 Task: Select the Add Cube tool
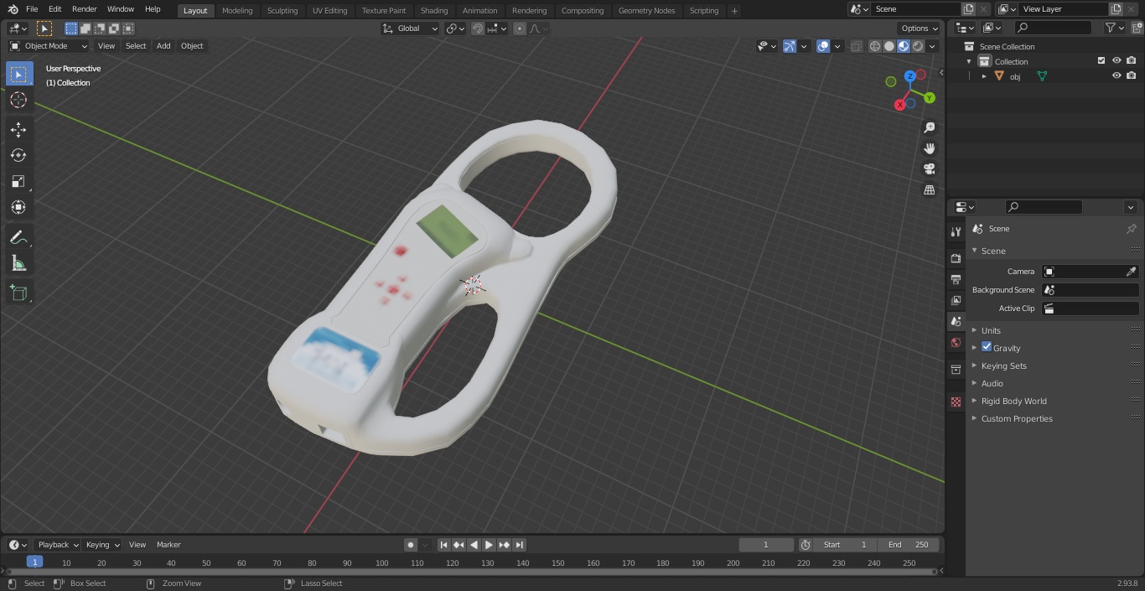pos(18,293)
